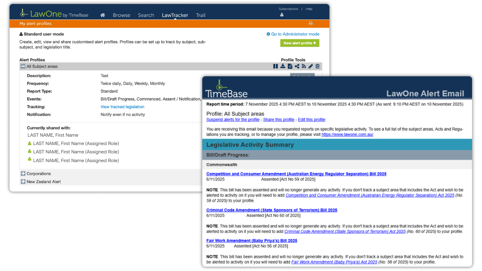
Task: Open the RSS feed for this profile
Action: [304, 66]
